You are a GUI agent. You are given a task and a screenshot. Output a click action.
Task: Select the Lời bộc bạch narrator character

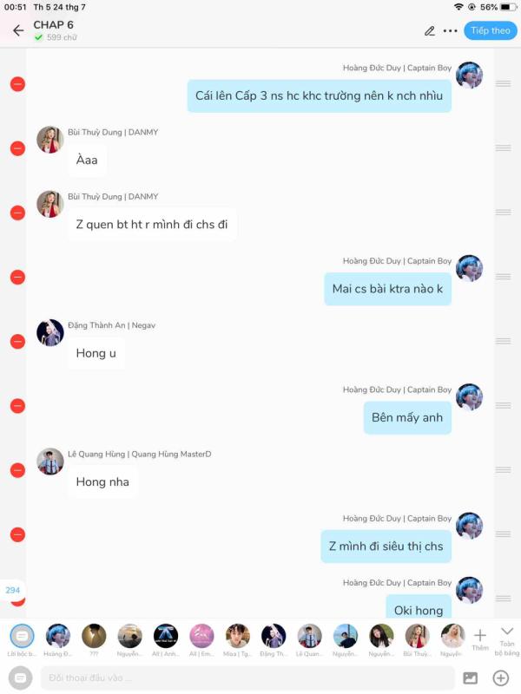pyautogui.click(x=22, y=640)
